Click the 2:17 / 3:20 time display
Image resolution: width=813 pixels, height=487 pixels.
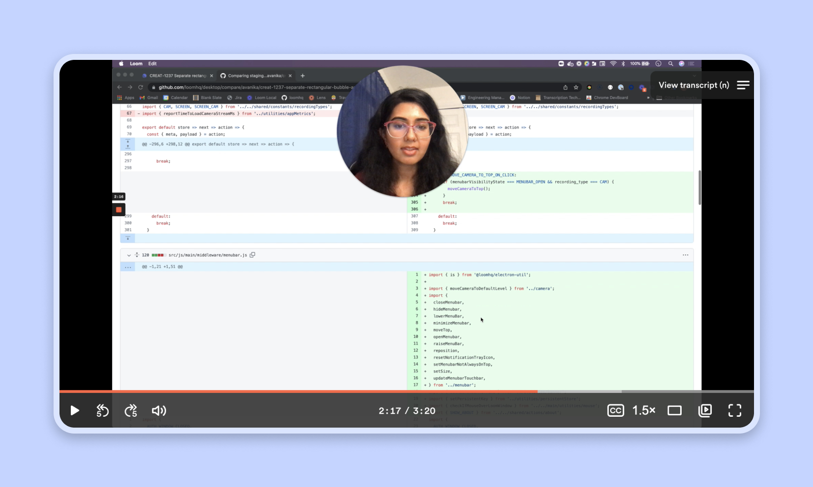(x=407, y=411)
